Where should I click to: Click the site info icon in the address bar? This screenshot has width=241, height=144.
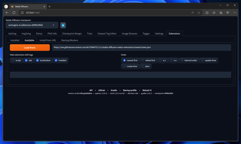pos(22,13)
